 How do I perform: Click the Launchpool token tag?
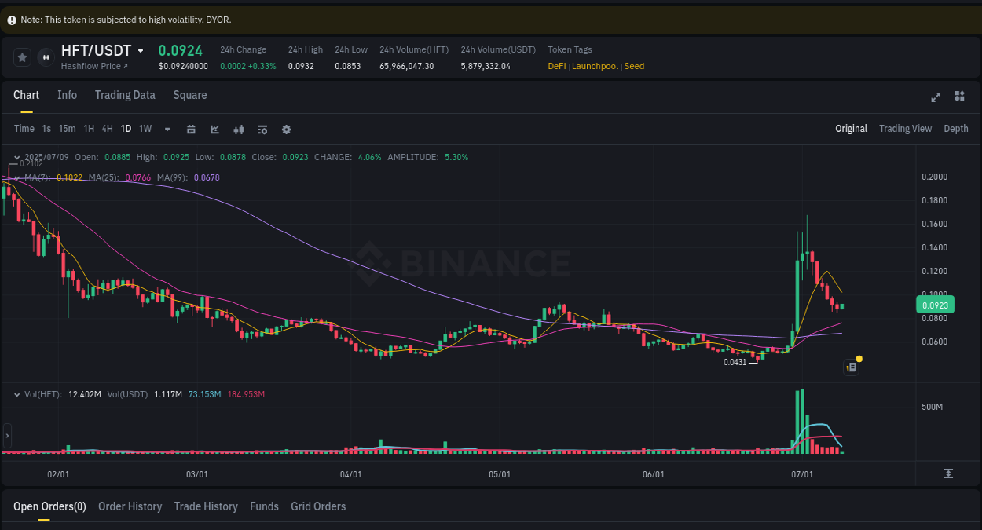pos(595,66)
